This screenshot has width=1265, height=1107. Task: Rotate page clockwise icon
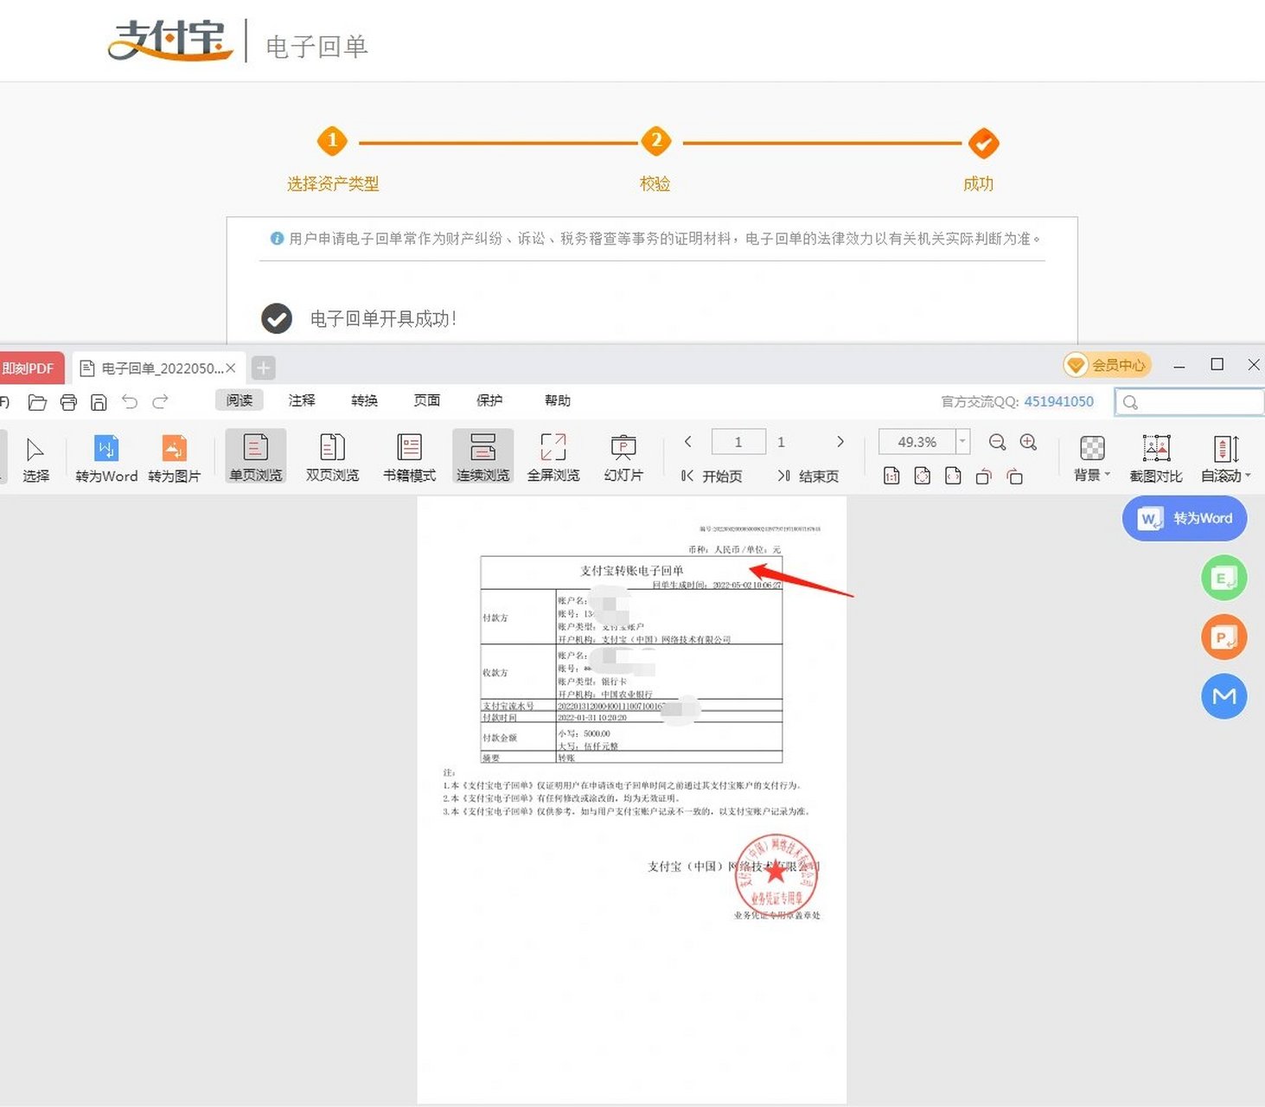pos(1015,477)
